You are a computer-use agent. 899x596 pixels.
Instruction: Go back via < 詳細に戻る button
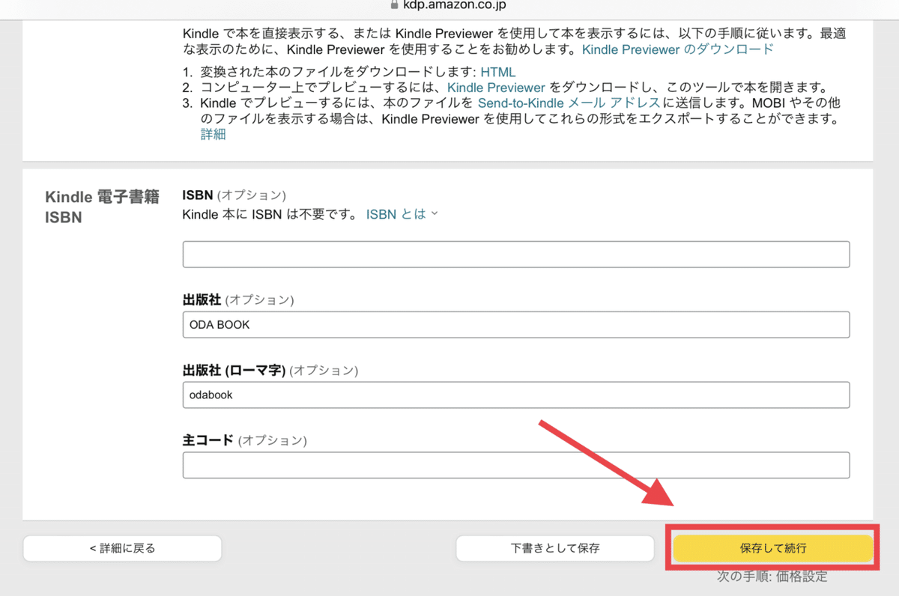click(x=122, y=548)
